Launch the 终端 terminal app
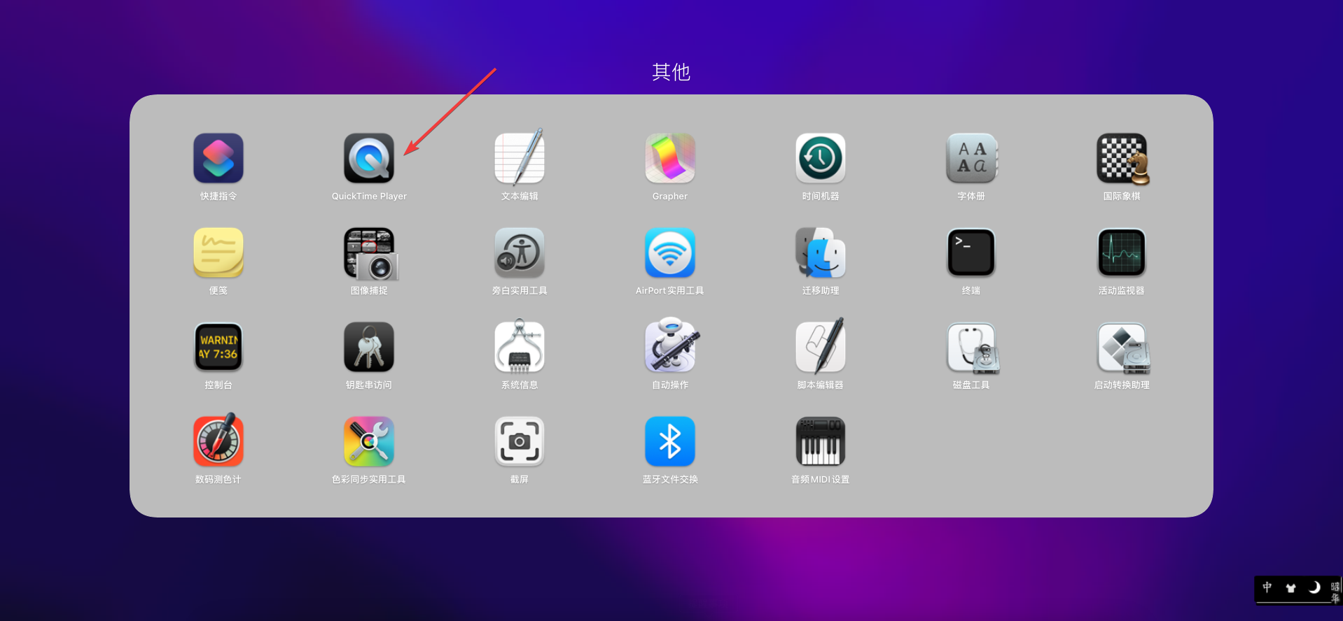Image resolution: width=1343 pixels, height=621 pixels. point(971,253)
